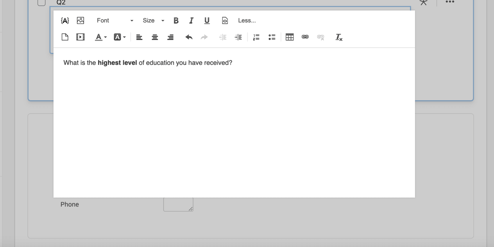Click the remove format Tx icon
This screenshot has height=247, width=494.
coord(339,37)
